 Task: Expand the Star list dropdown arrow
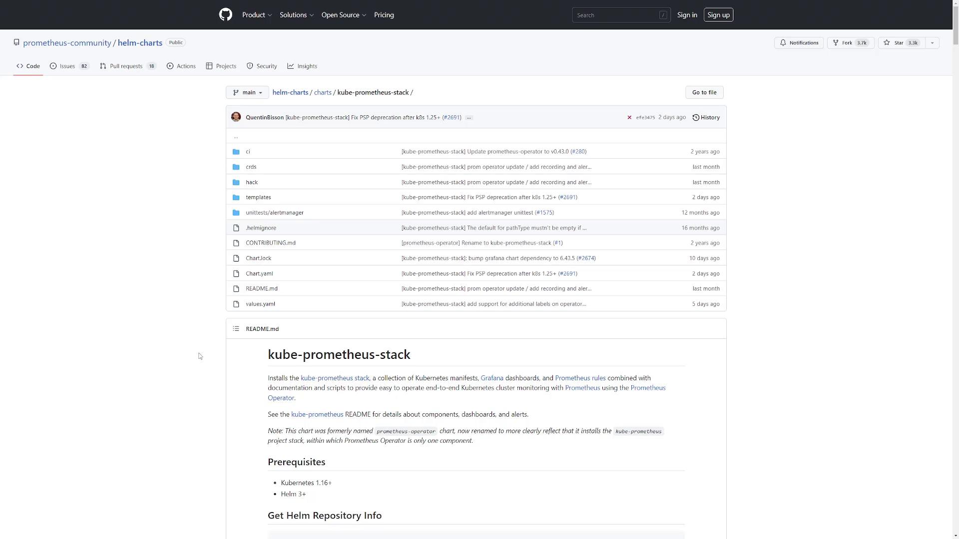(932, 43)
